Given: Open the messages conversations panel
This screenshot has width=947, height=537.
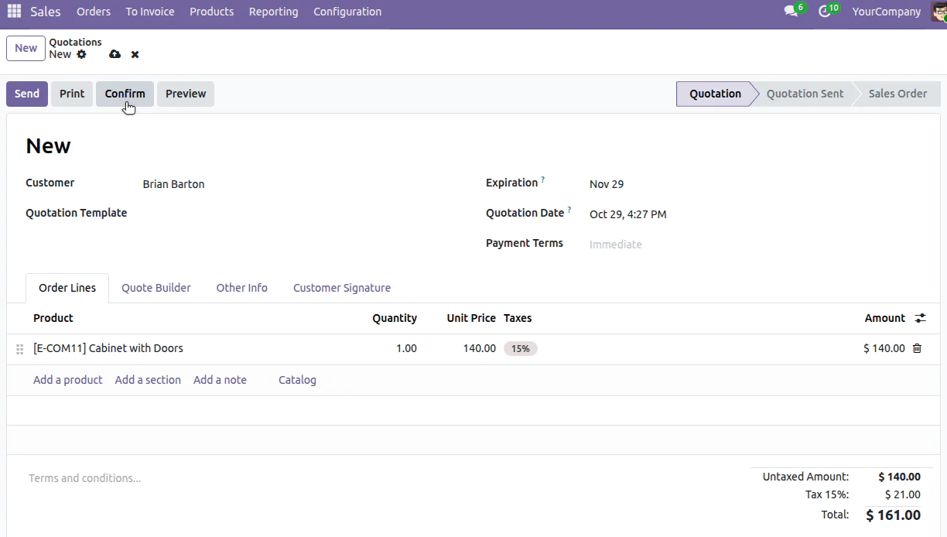Looking at the screenshot, I should click(x=790, y=11).
